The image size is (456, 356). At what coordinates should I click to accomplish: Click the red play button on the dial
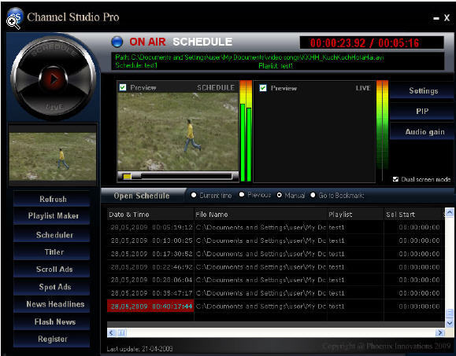tap(54, 79)
